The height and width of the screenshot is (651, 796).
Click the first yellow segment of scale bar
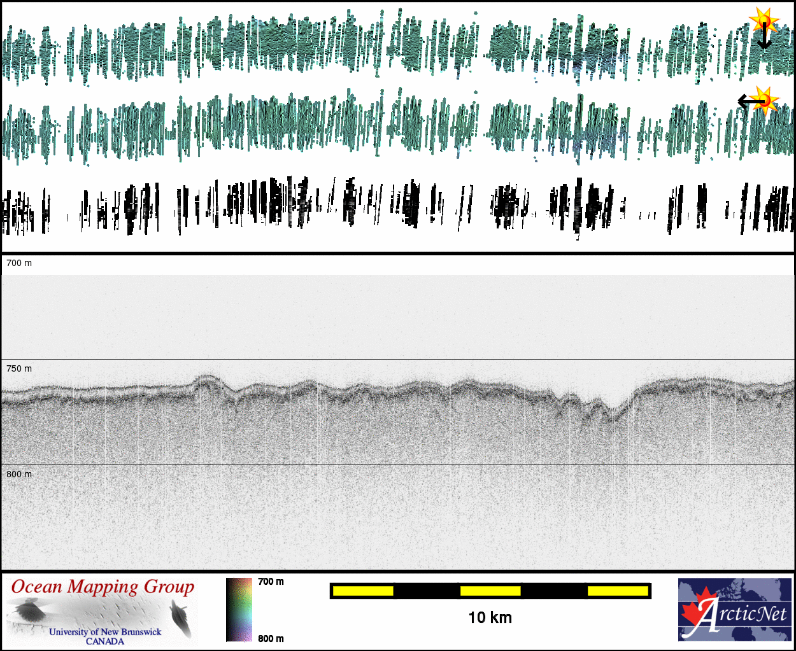[x=362, y=591]
